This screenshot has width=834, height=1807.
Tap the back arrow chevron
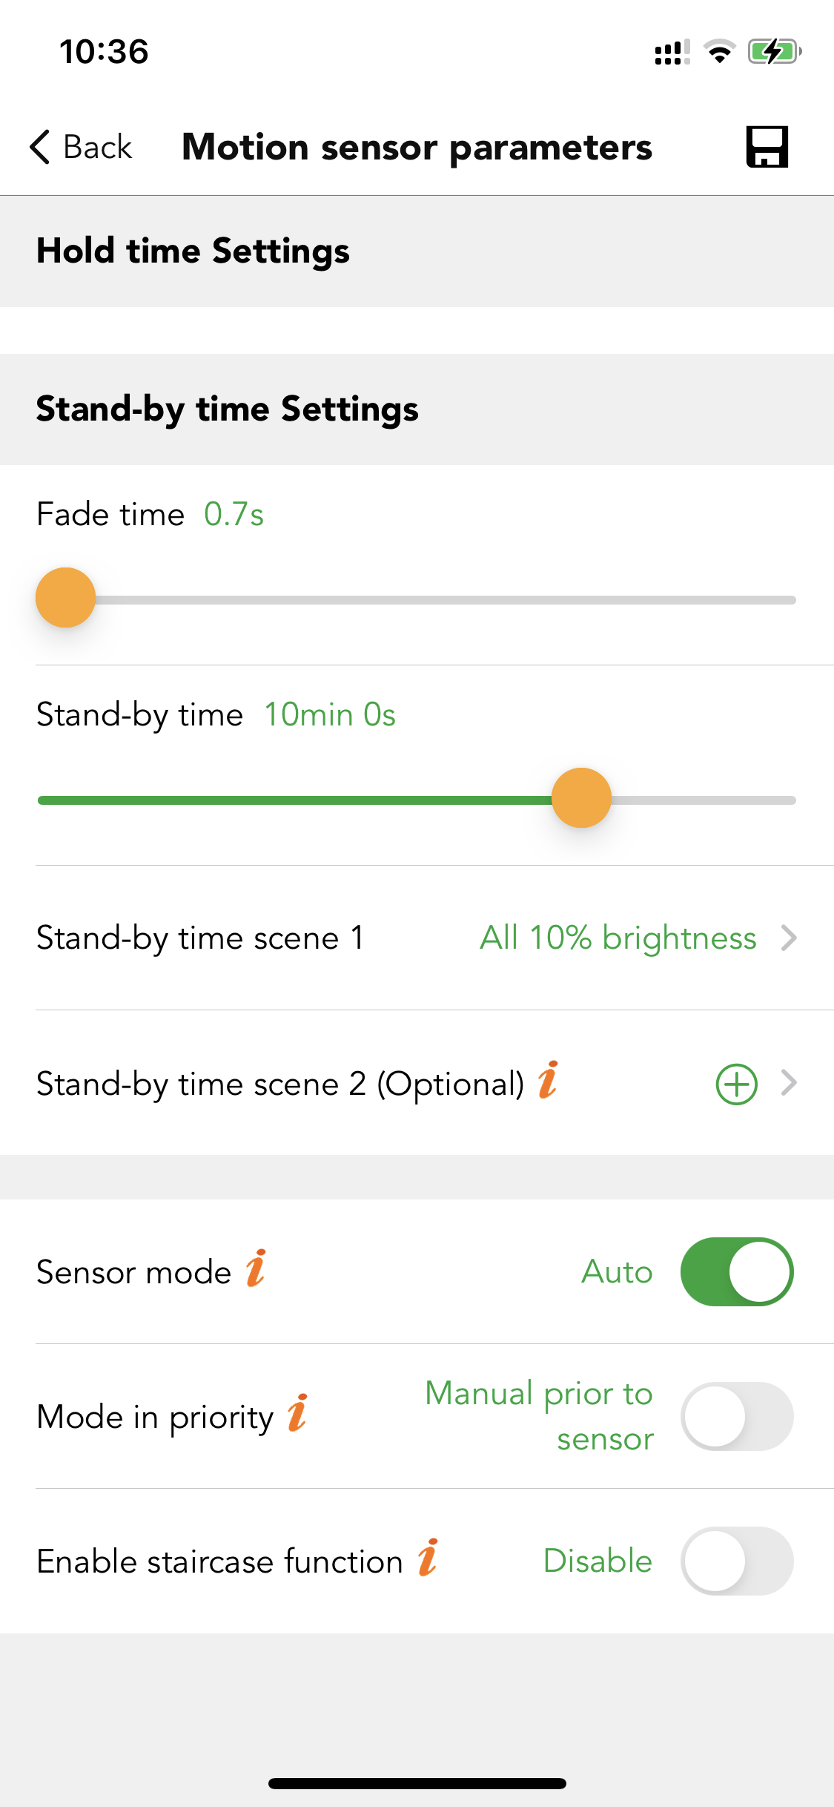[x=40, y=147]
